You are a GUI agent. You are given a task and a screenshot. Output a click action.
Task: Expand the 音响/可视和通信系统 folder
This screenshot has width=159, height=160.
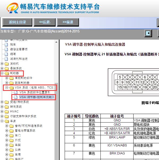pyautogui.click(x=7, y=126)
